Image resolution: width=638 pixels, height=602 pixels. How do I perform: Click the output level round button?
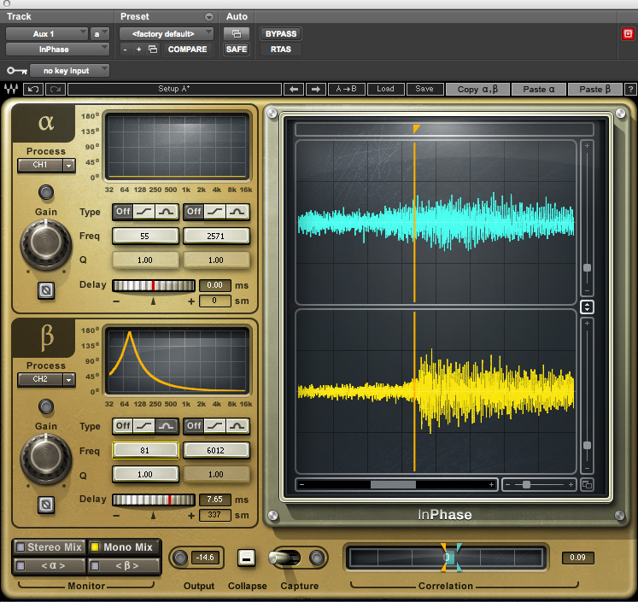click(180, 558)
